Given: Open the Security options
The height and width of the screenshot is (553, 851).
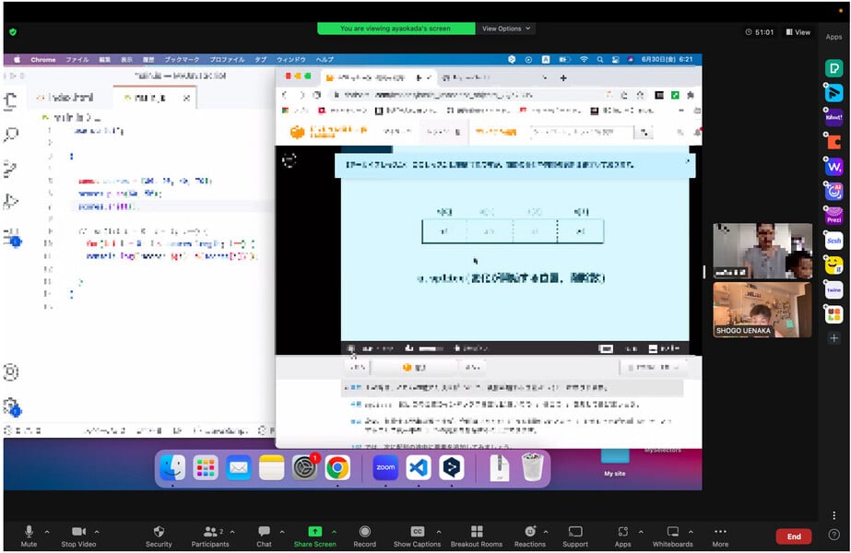Looking at the screenshot, I should point(159,535).
